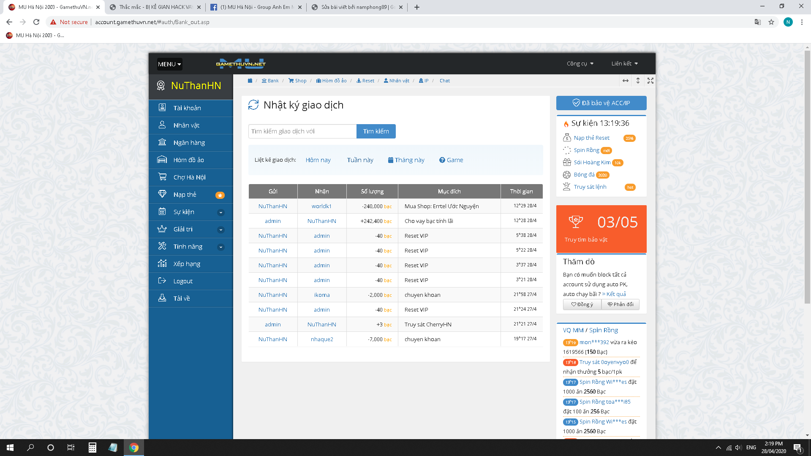Image resolution: width=811 pixels, height=456 pixels.
Task: Vote Đồng ý in the poll
Action: (x=582, y=304)
